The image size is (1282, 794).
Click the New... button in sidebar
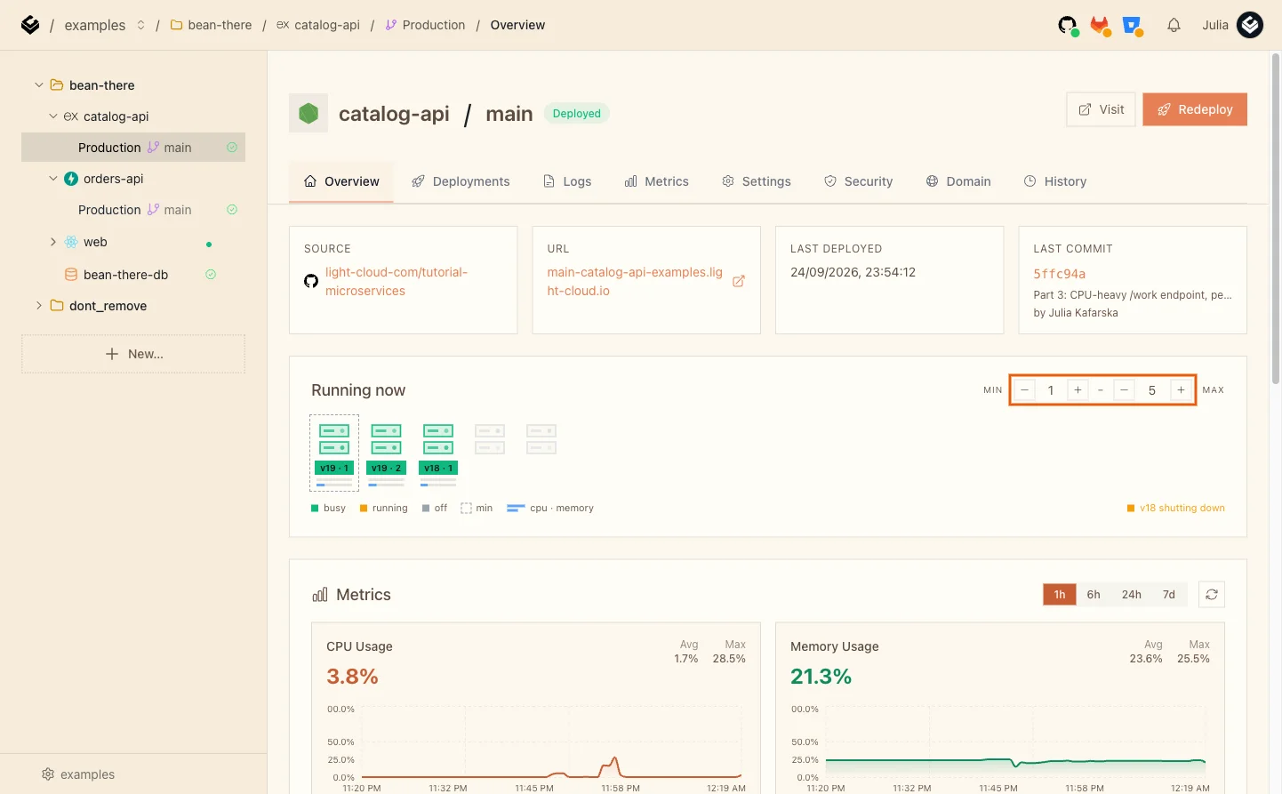point(133,354)
